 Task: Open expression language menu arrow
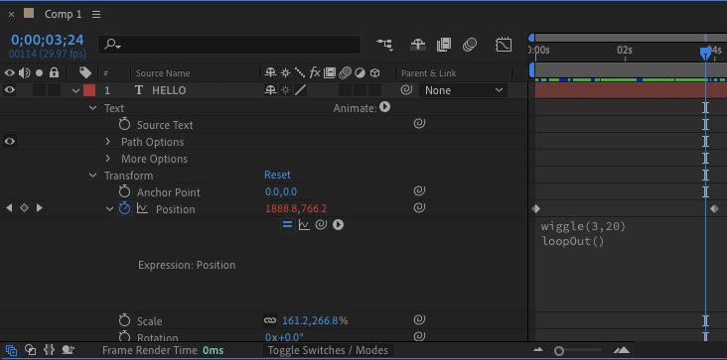tap(338, 225)
